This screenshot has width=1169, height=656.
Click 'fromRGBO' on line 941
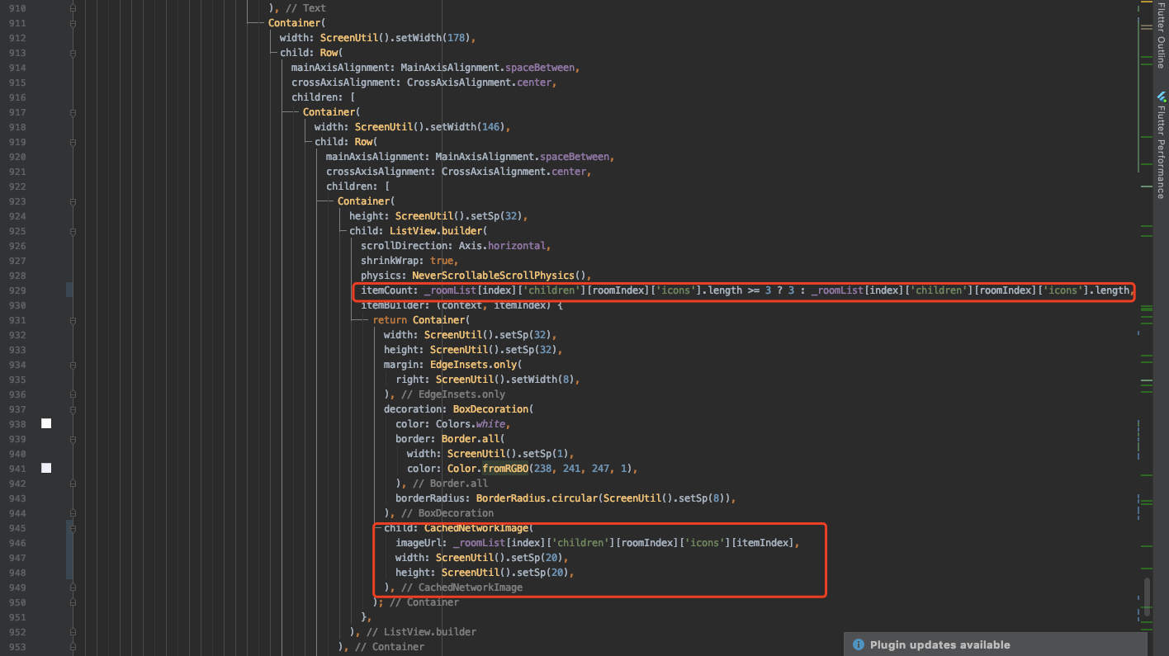(x=505, y=469)
